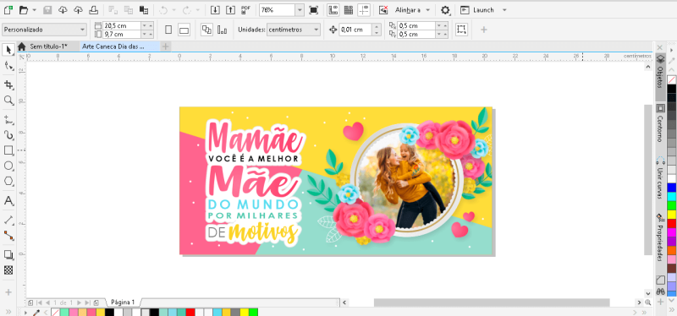677x316 pixels.
Task: Select the Polygon tool
Action: pos(8,181)
